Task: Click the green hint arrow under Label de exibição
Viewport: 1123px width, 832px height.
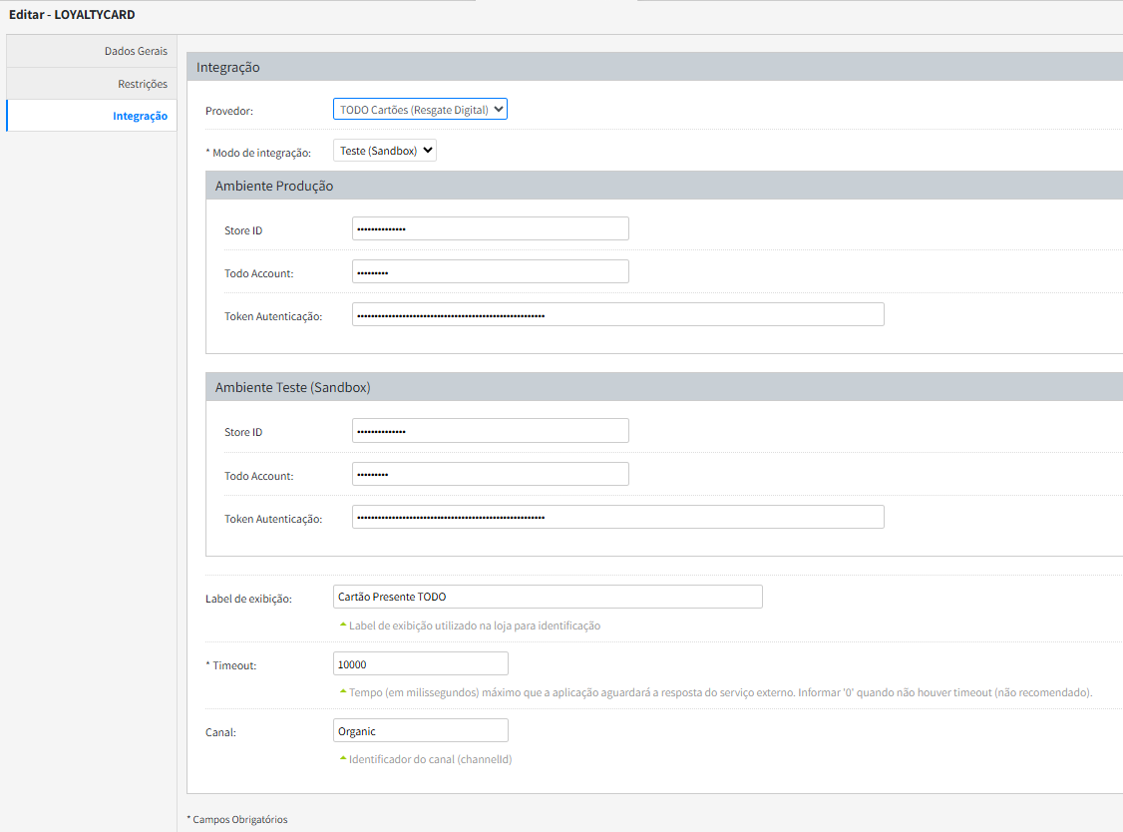Action: tap(343, 624)
